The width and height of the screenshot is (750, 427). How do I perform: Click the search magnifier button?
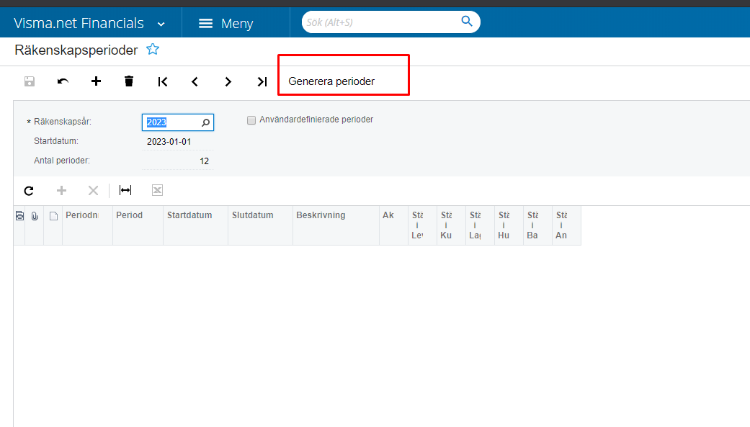(x=467, y=21)
